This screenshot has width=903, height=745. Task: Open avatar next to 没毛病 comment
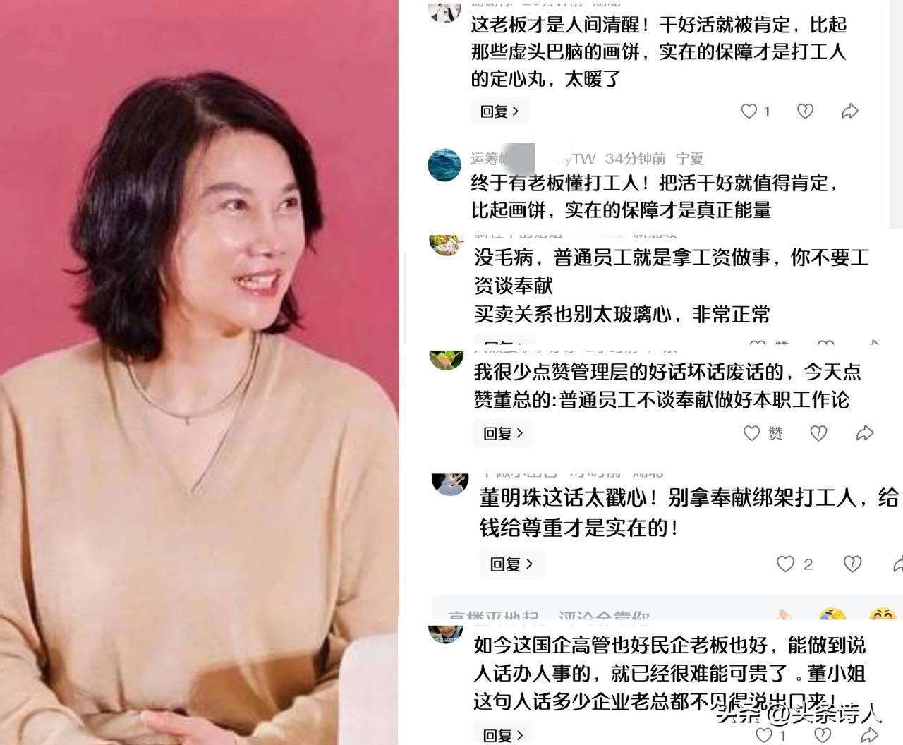(446, 245)
